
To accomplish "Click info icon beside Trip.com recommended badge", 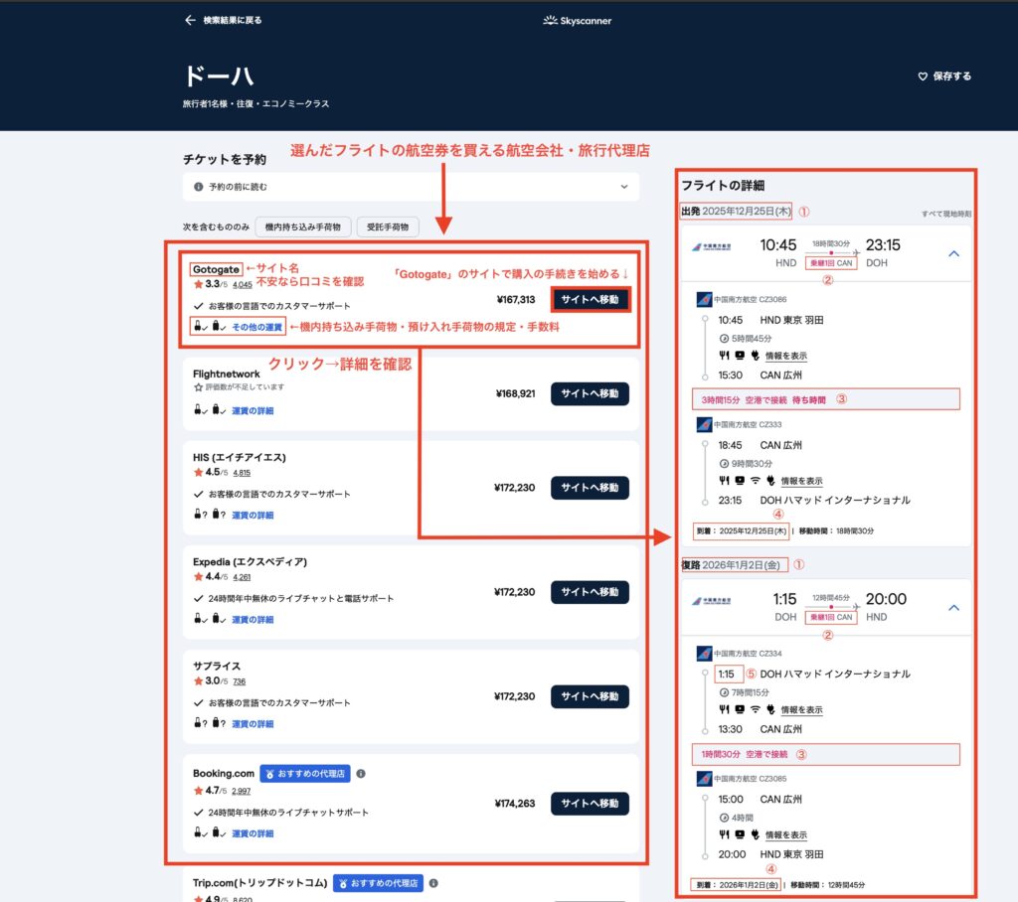I will (x=434, y=882).
